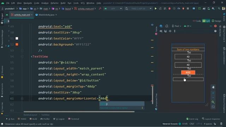Open the Profiler tool window
The height and width of the screenshot is (127, 226).
pyautogui.click(x=45, y=119)
